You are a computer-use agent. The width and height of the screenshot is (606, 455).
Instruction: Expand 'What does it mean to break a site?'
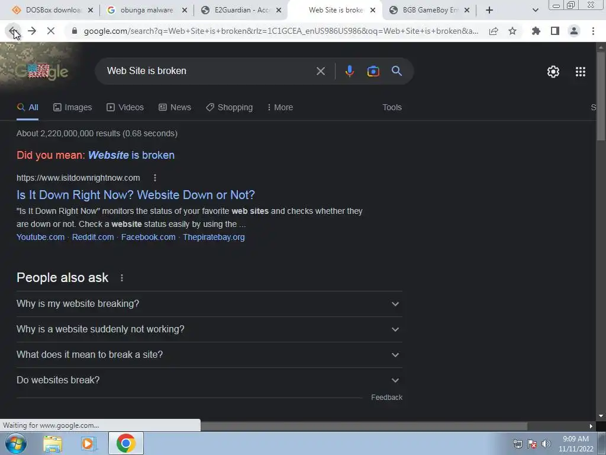pos(209,355)
